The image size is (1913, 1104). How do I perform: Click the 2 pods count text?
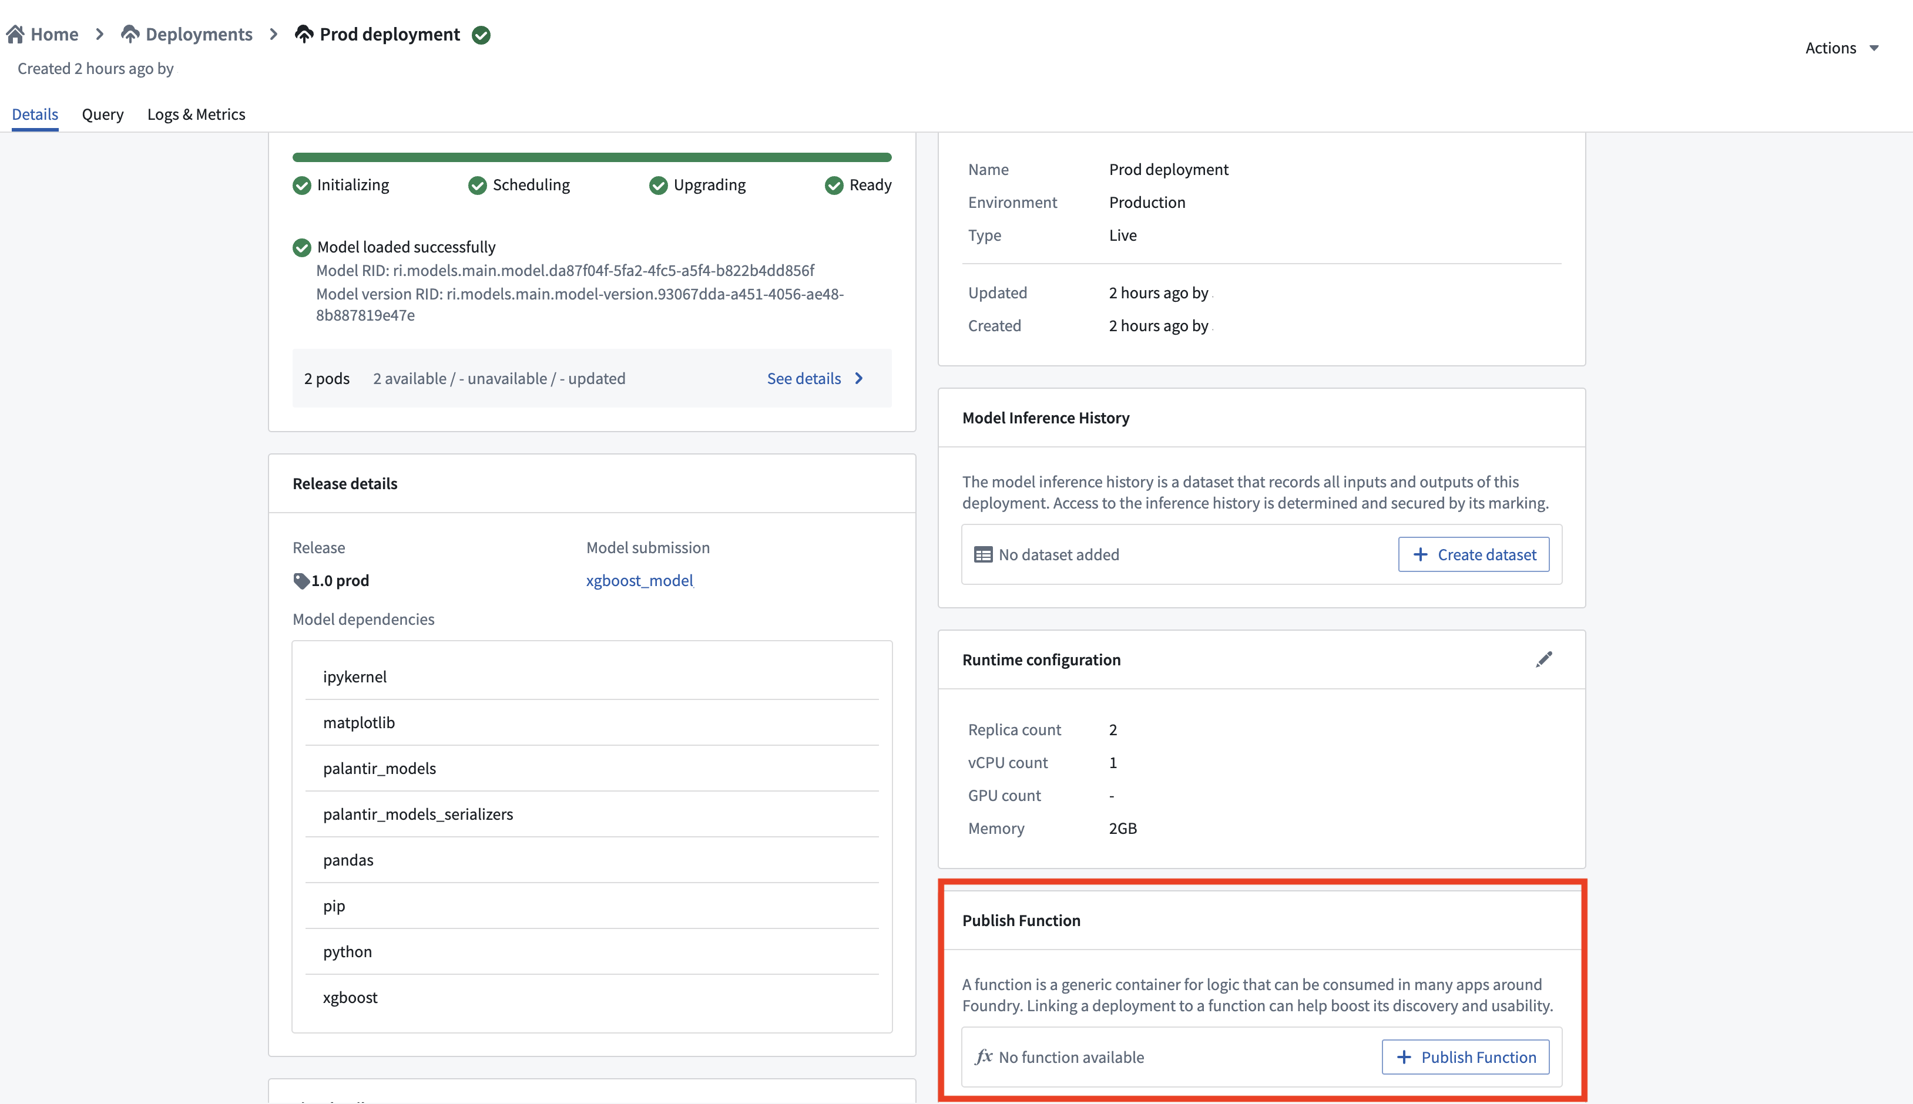pyautogui.click(x=327, y=378)
